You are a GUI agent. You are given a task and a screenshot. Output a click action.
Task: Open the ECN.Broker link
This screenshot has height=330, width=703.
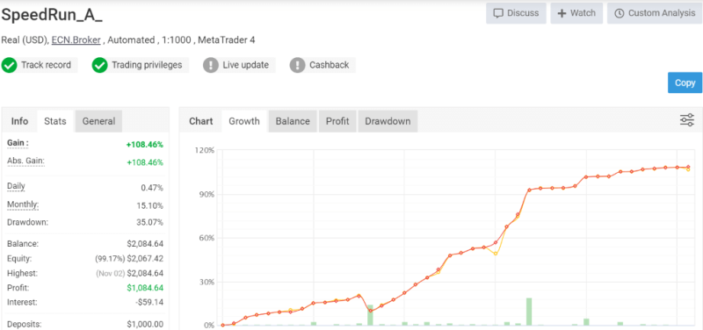76,39
